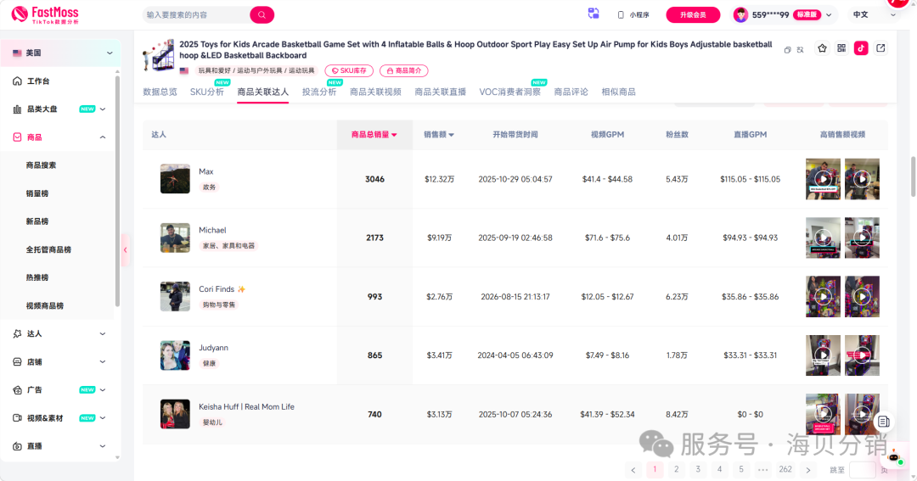
Task: Open 商品搜索 in sidebar
Action: click(x=41, y=165)
